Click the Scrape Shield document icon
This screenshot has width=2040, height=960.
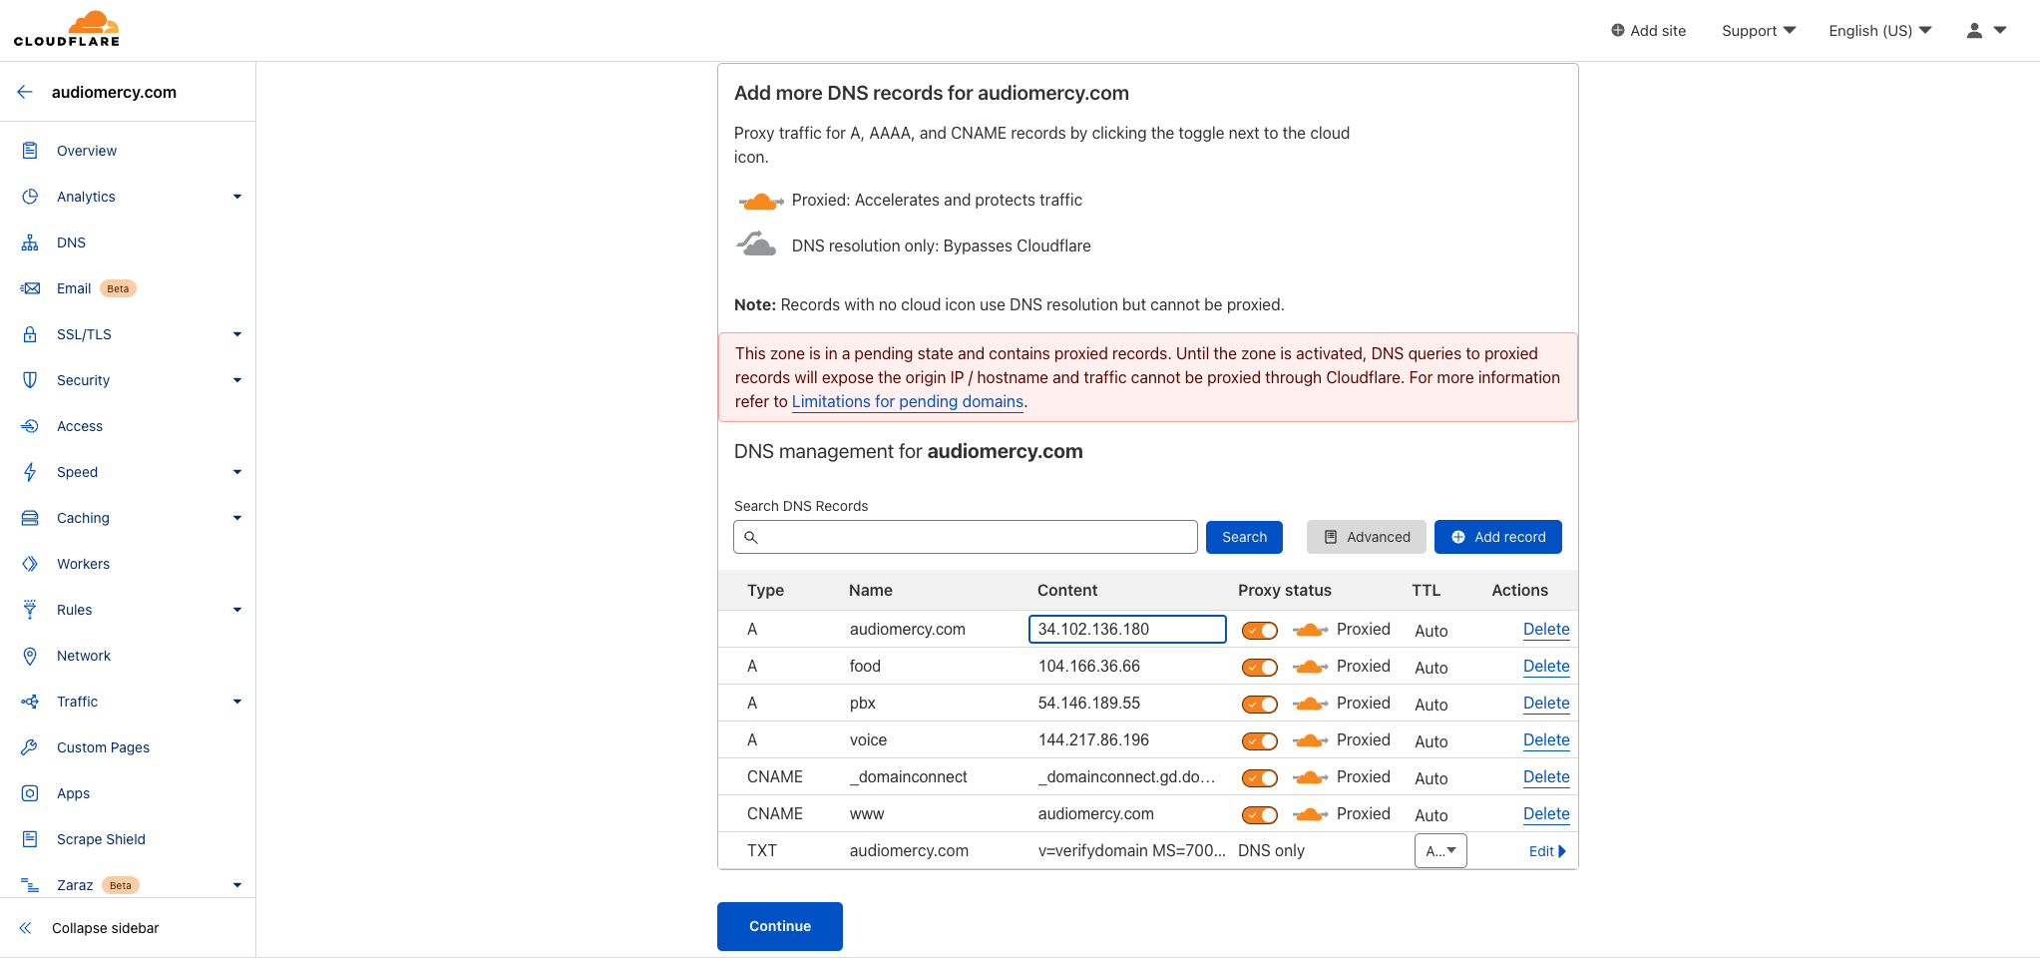pos(30,839)
